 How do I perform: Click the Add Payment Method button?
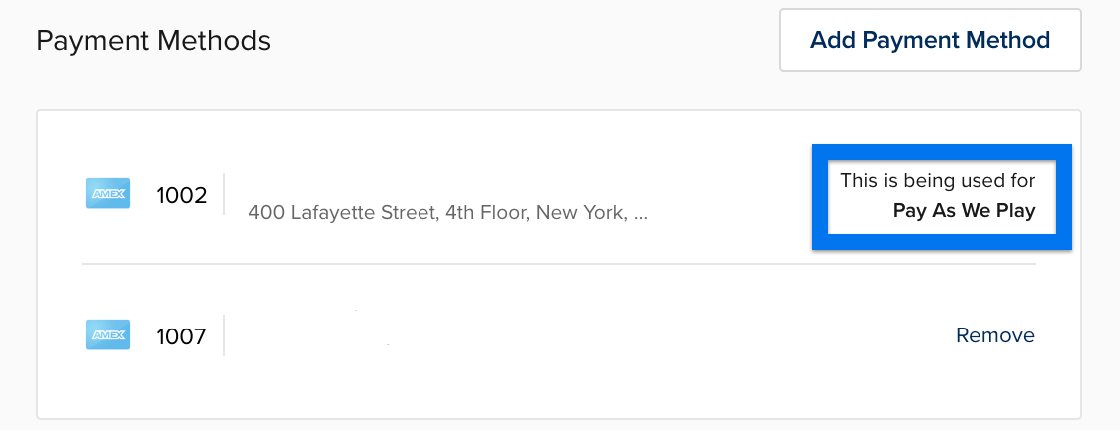930,40
